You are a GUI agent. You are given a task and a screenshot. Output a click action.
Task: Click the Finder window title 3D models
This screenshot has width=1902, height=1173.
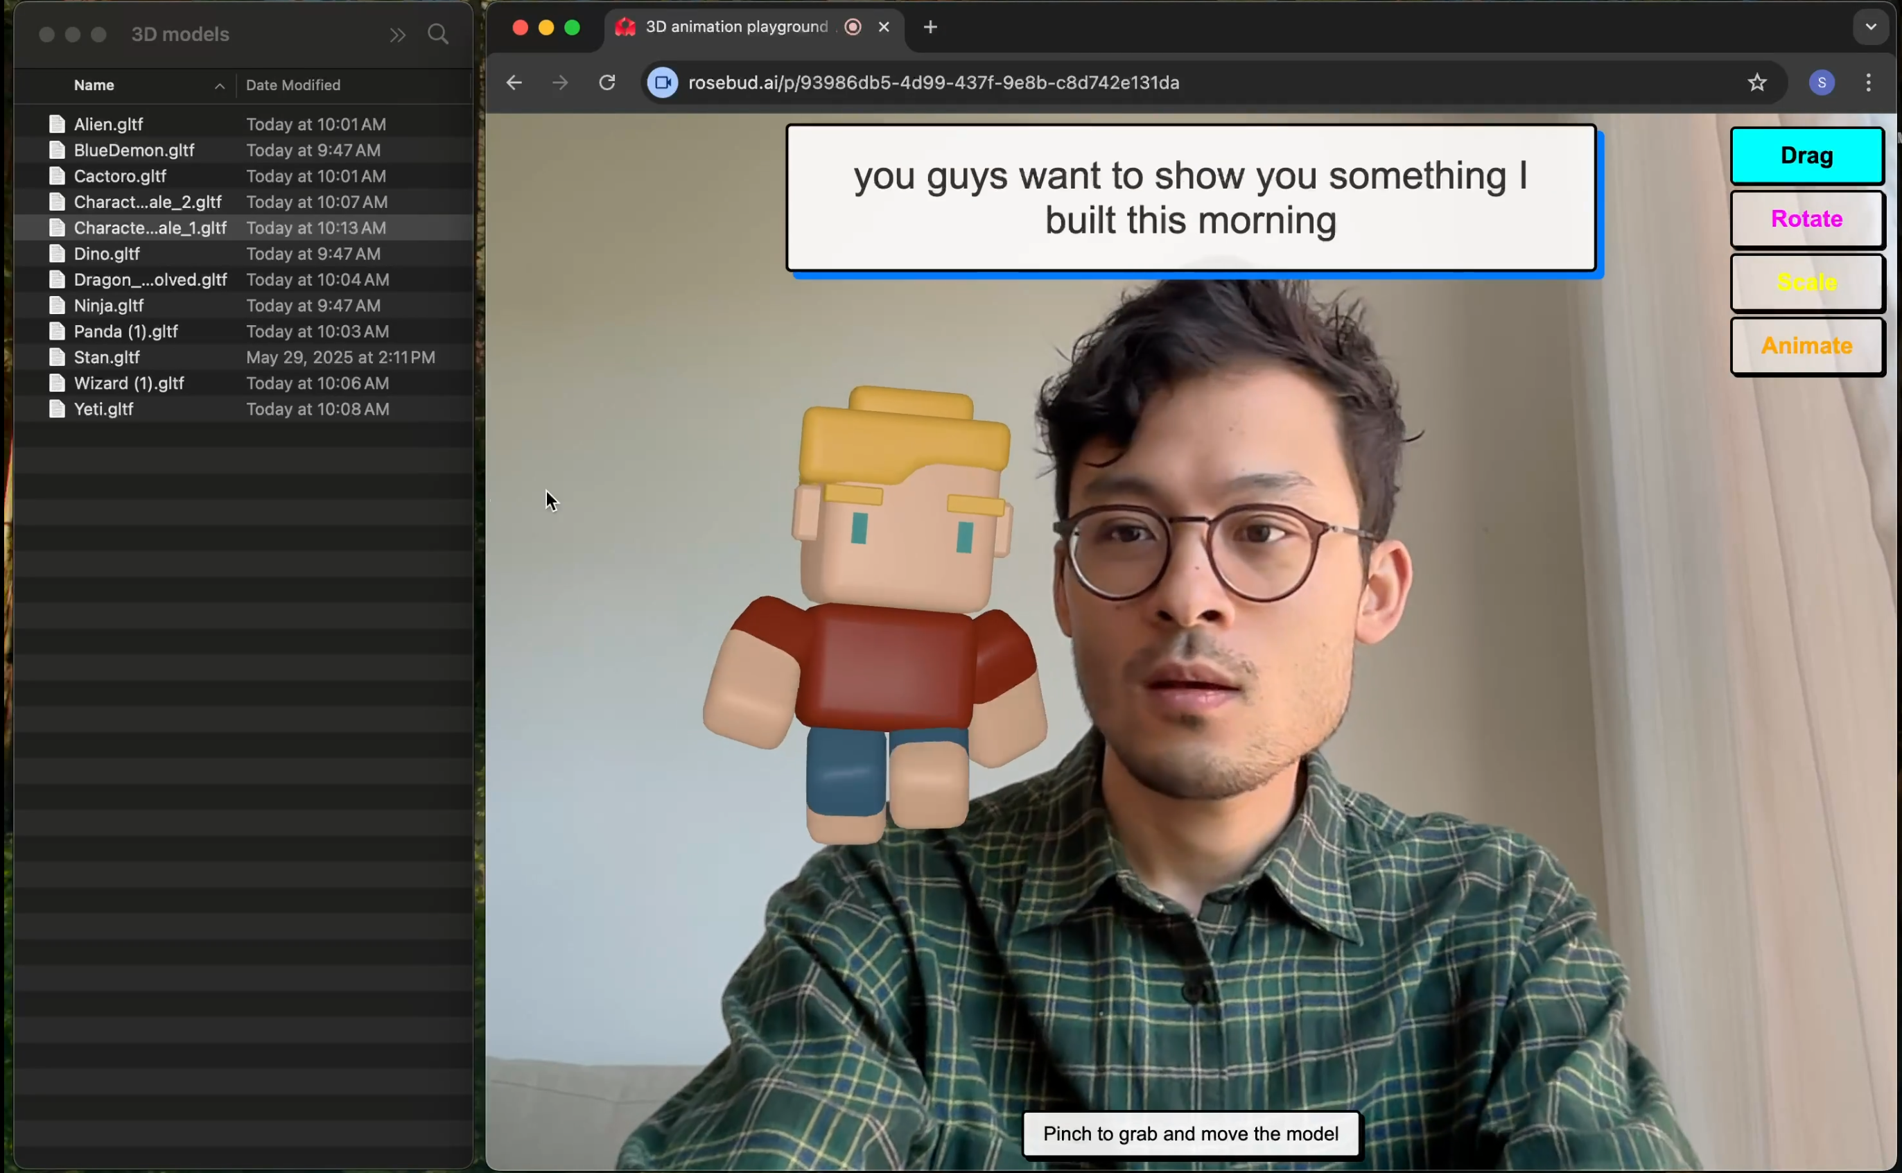[x=181, y=34]
